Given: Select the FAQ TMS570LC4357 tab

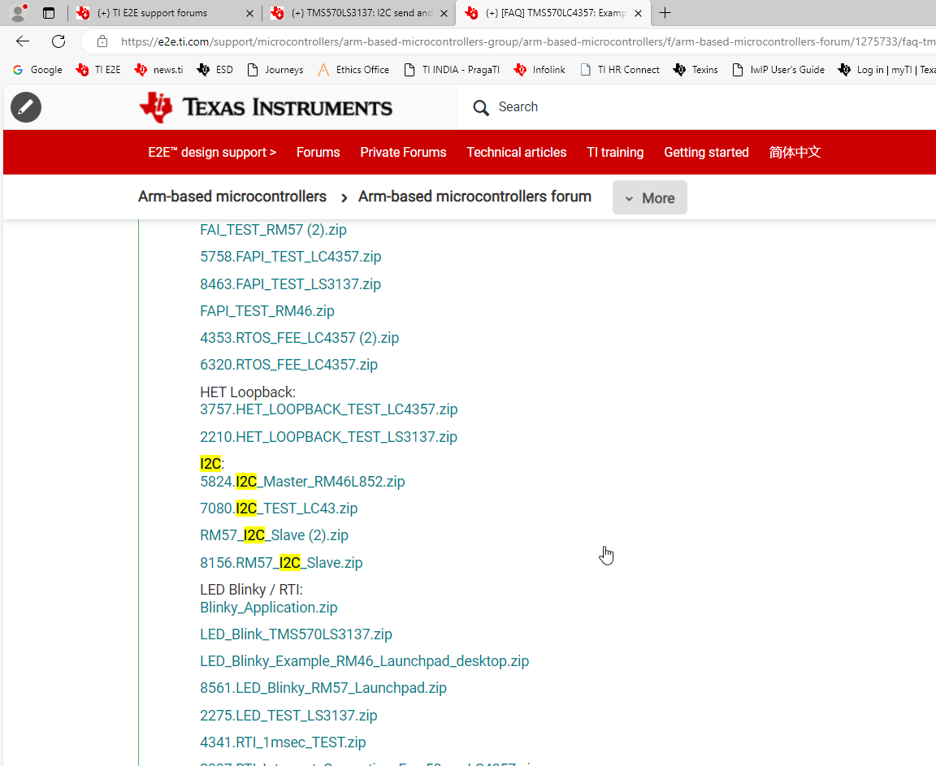Looking at the screenshot, I should point(555,13).
